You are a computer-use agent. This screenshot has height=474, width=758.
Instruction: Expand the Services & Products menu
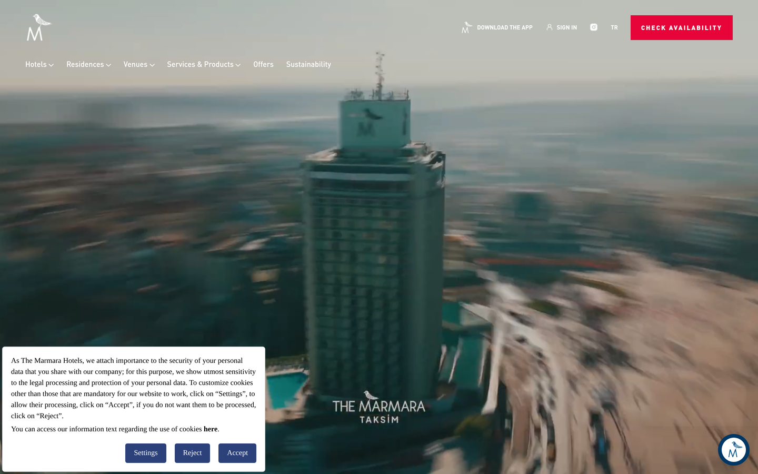(x=204, y=64)
